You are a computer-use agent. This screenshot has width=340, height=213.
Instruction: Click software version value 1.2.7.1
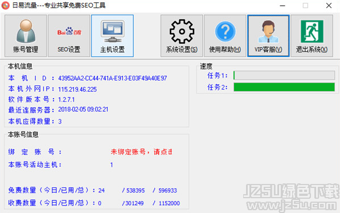67,100
